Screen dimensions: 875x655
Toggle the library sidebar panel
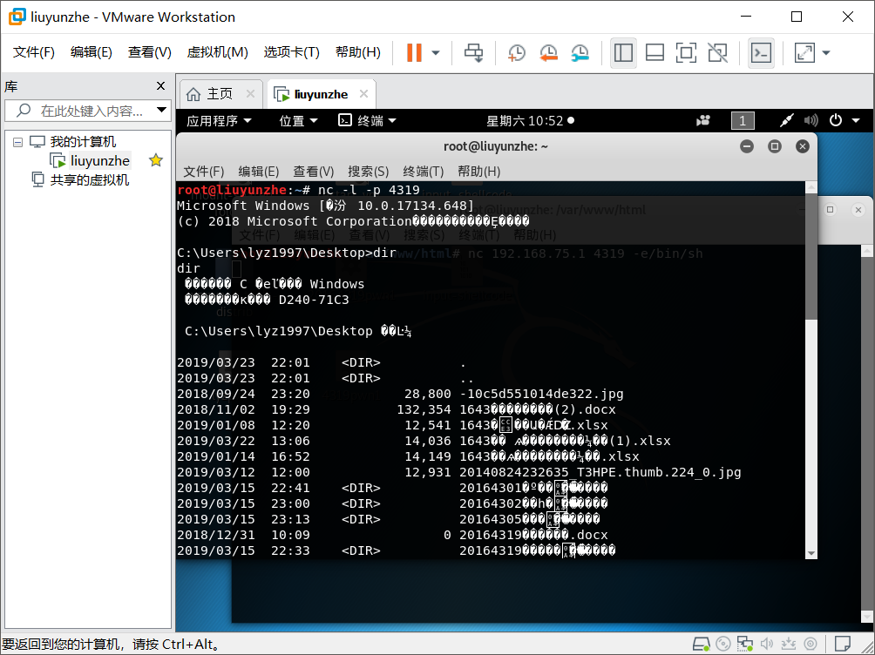coord(623,53)
